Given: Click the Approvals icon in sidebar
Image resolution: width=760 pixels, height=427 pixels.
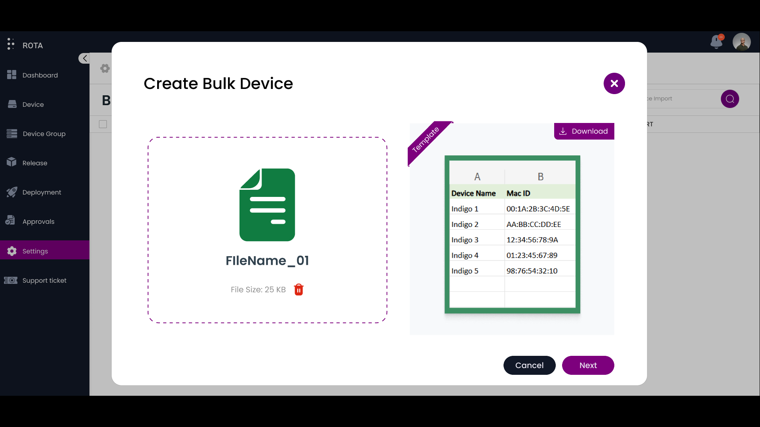Looking at the screenshot, I should [9, 221].
